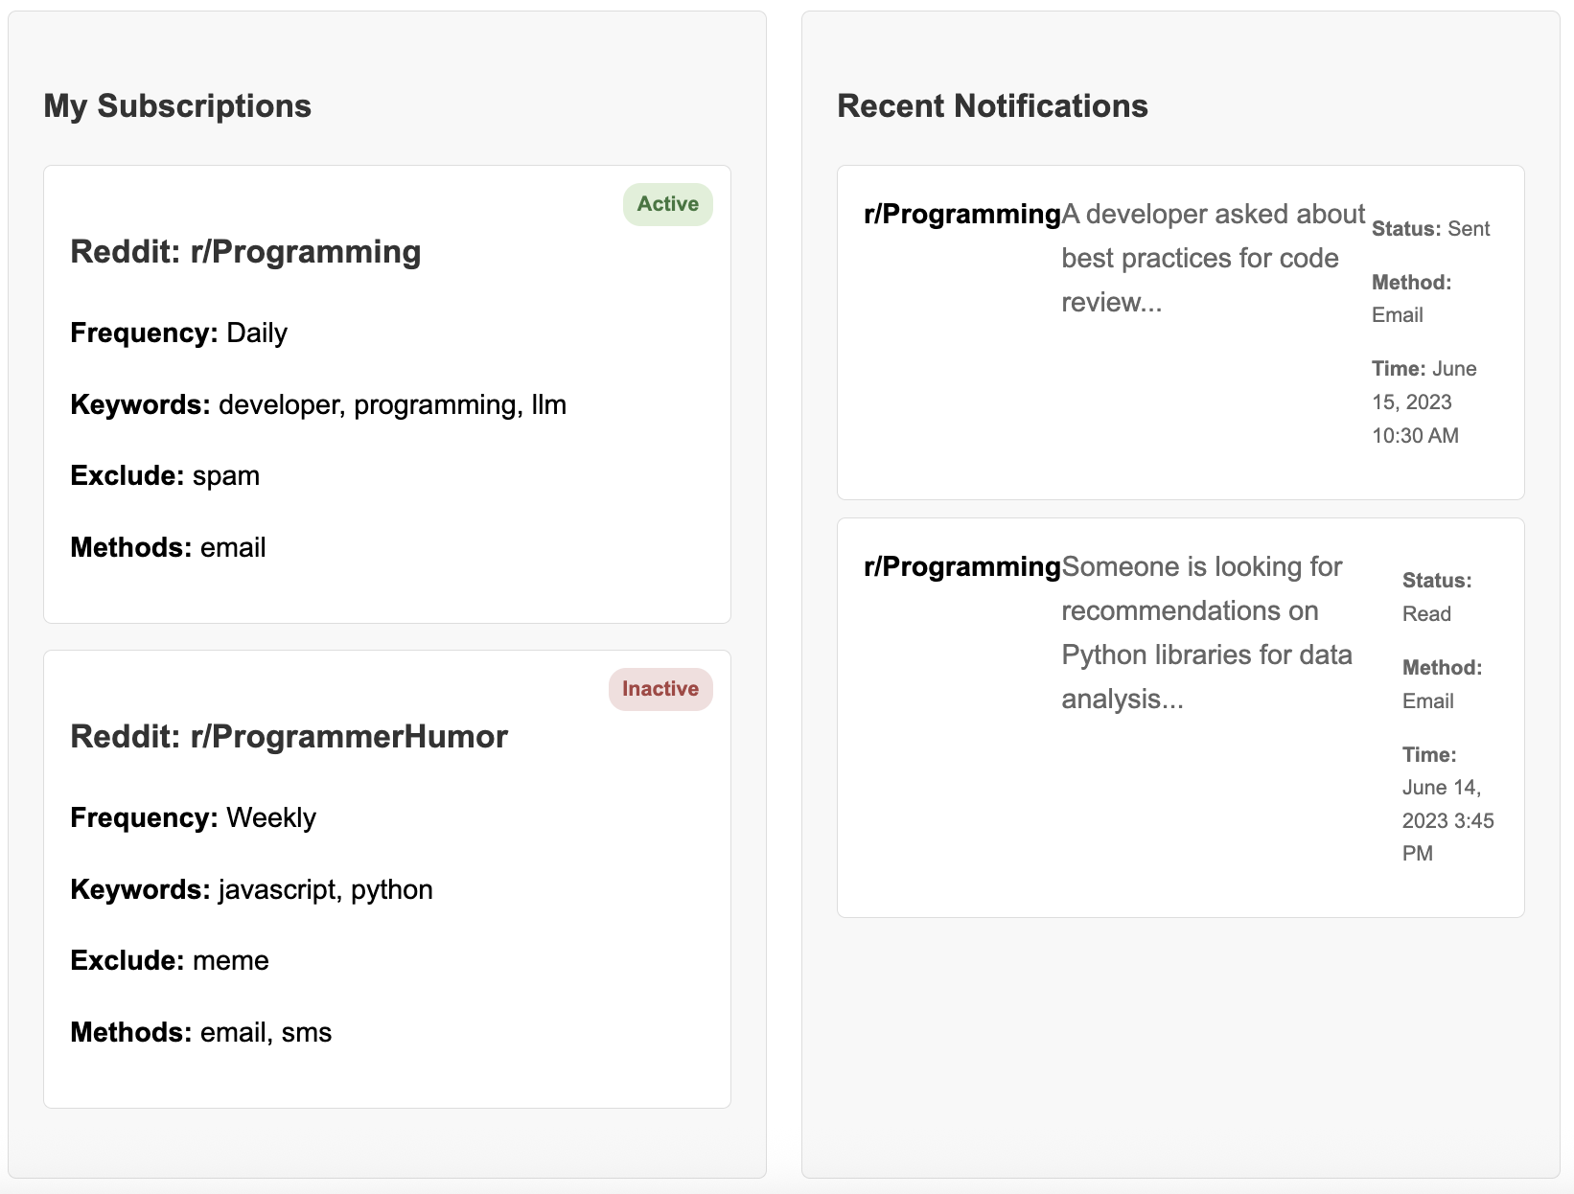The image size is (1574, 1194).
Task: Click r/Programming label in second notification
Action: pyautogui.click(x=961, y=566)
